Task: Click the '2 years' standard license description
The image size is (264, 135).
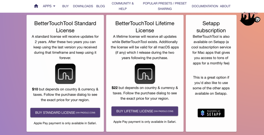Action: tap(65, 47)
